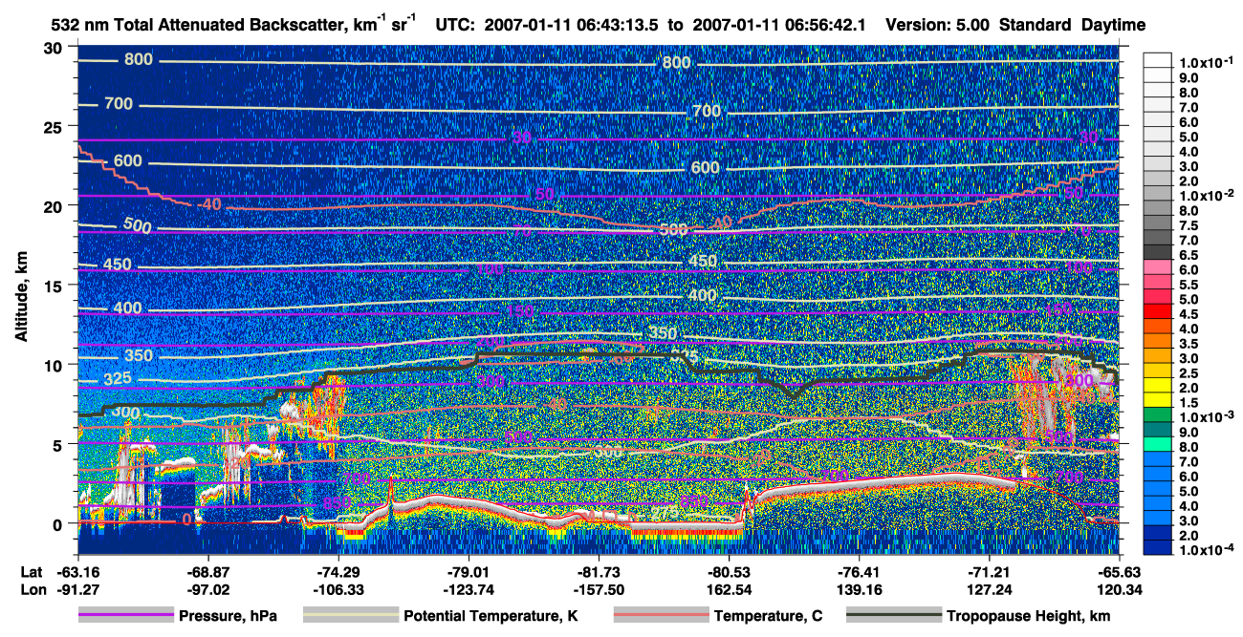Click longitude value 162.54

729,589
